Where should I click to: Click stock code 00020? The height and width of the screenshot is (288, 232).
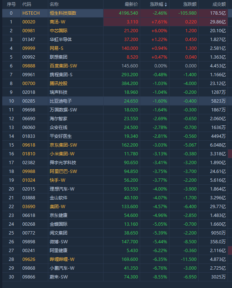point(29,22)
